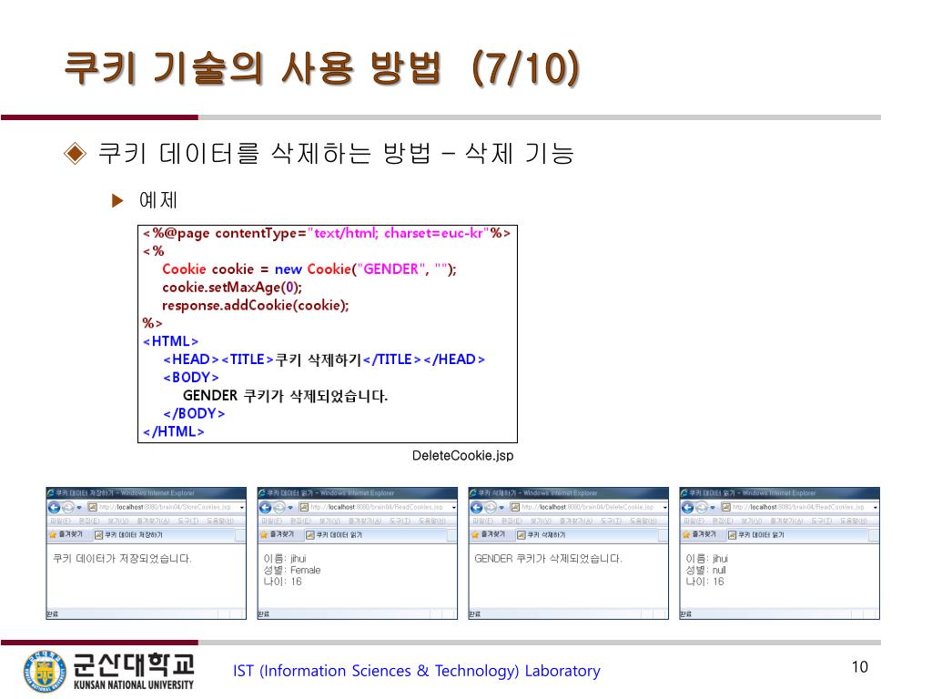The width and height of the screenshot is (932, 699).
Task: Click page icon in StoreCookies.jsp address bar
Action: coord(92,508)
